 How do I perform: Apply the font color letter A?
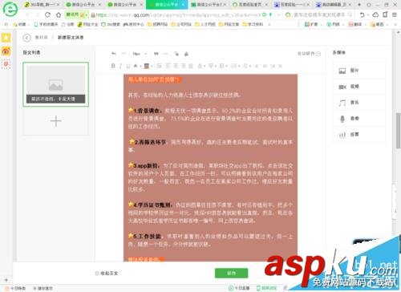coord(136,66)
